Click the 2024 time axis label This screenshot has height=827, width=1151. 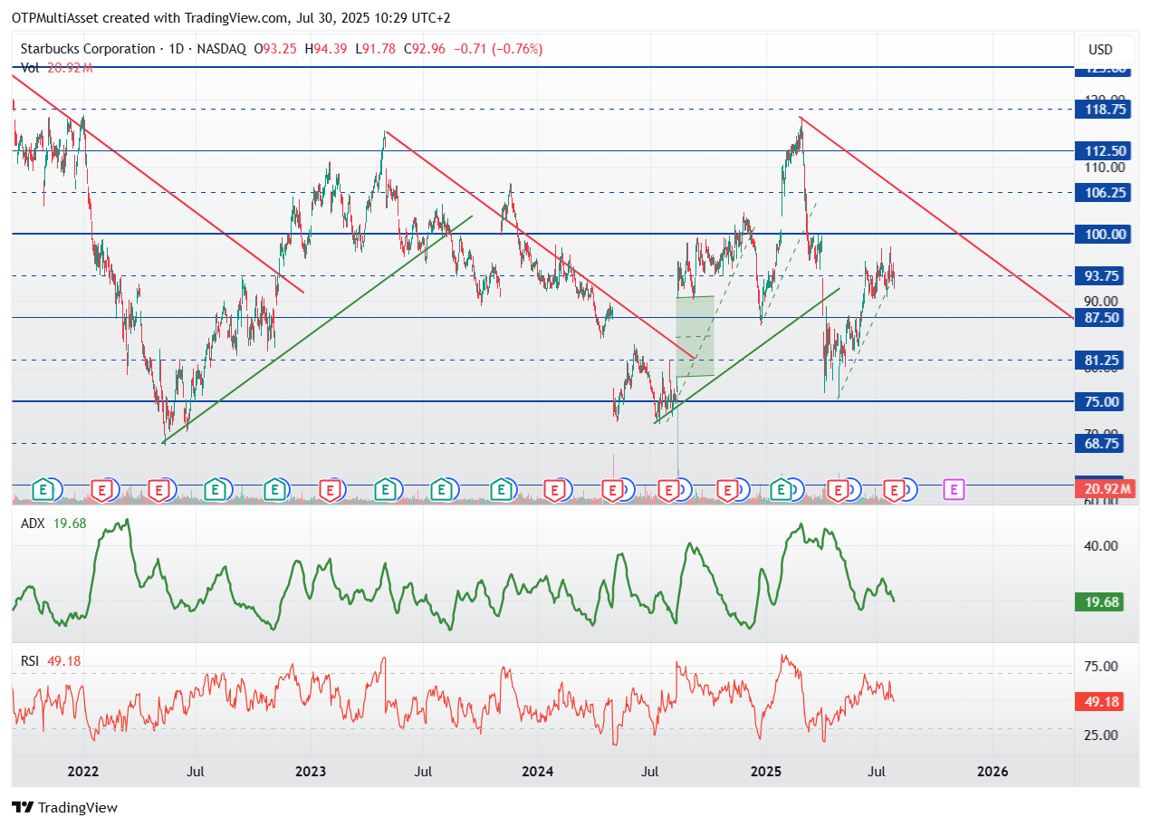(x=538, y=772)
